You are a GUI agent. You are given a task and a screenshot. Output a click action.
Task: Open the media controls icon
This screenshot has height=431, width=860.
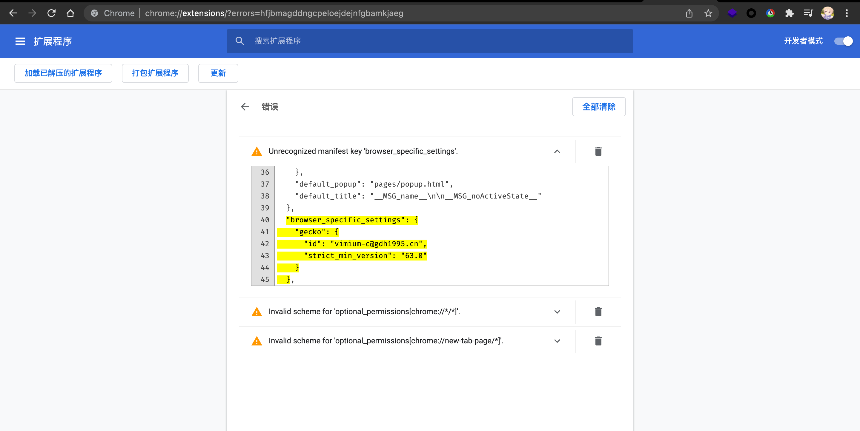[808, 13]
